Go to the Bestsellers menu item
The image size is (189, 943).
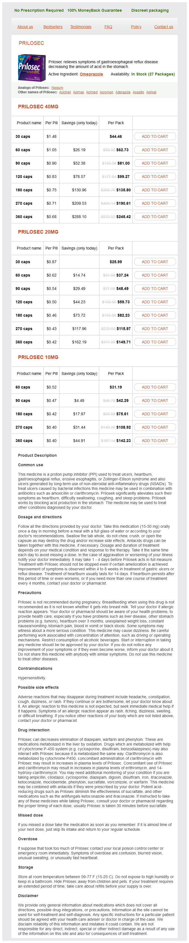click(x=53, y=27)
